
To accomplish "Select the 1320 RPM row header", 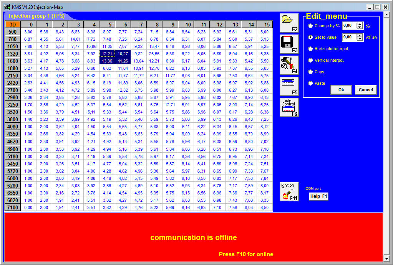I will pyautogui.click(x=13, y=54).
